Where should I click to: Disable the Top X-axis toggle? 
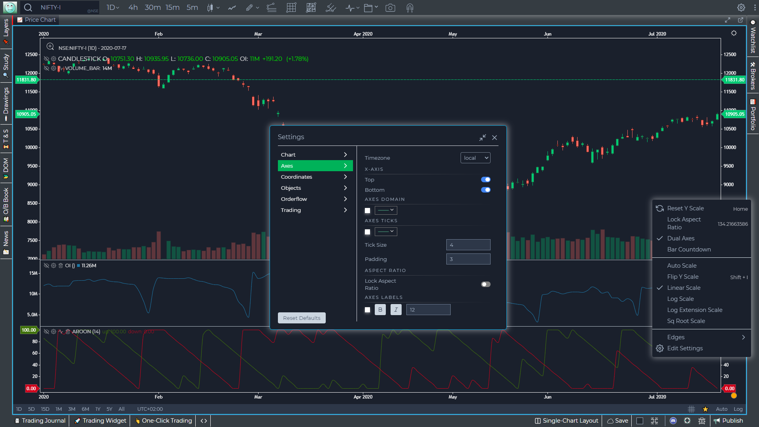(x=485, y=179)
